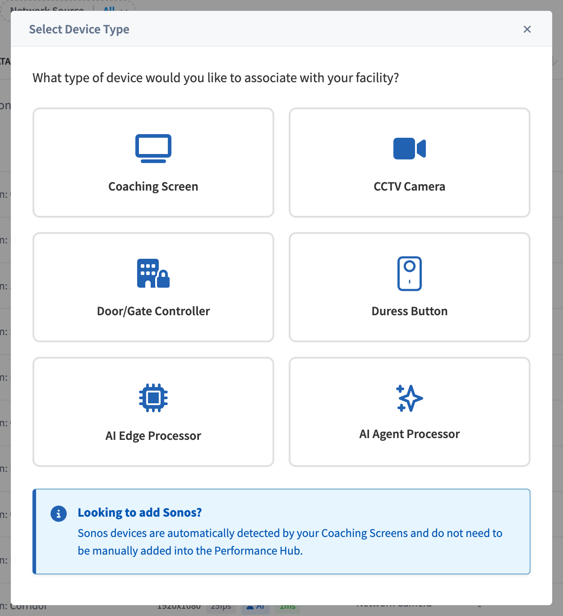Click the Coaching Screen monitor icon
The height and width of the screenshot is (616, 563).
tap(153, 149)
